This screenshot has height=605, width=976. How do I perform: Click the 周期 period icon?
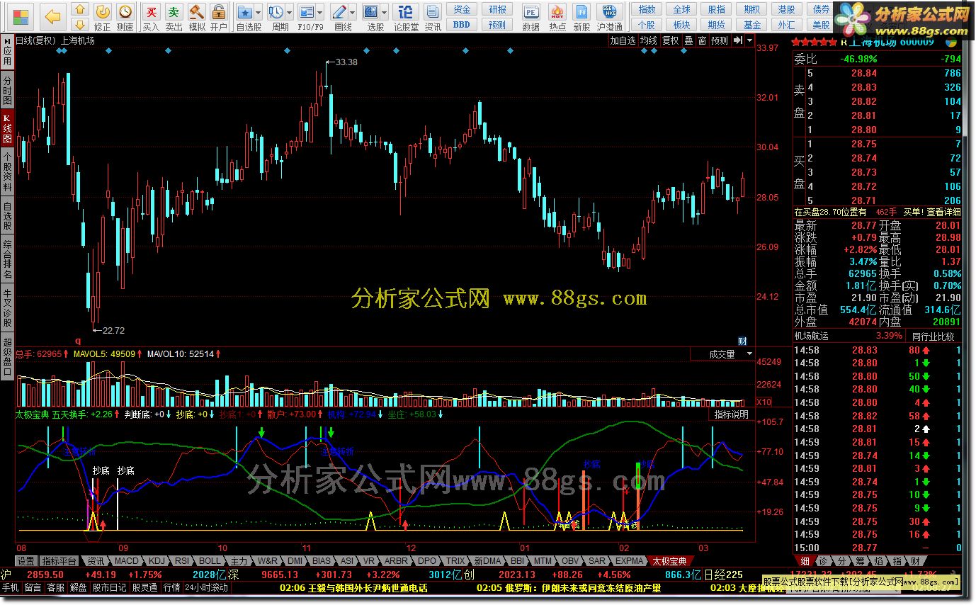tap(276, 12)
